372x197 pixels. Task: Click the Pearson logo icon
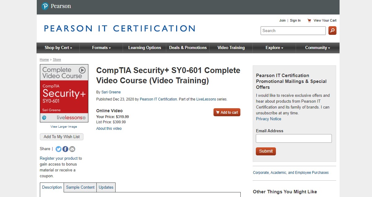pos(45,6)
